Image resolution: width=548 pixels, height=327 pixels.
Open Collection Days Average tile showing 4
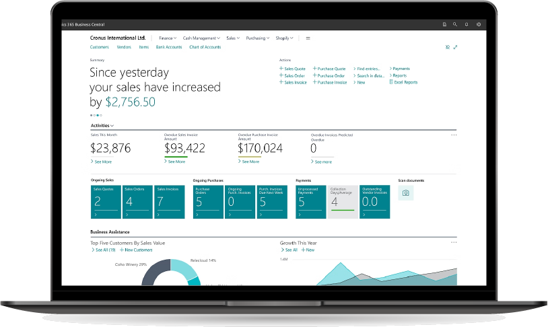[343, 202]
